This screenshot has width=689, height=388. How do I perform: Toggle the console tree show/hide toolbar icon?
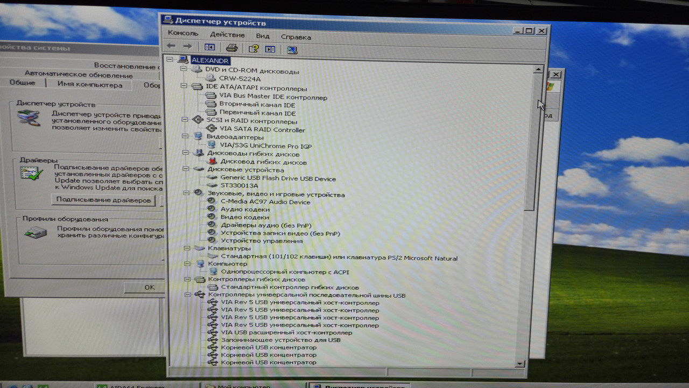209,47
